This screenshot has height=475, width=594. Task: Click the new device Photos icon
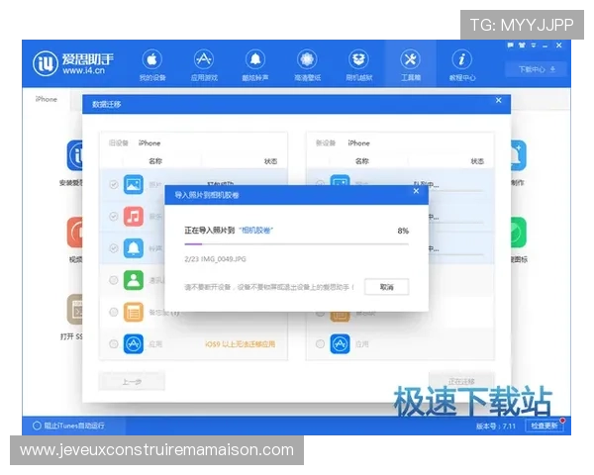pyautogui.click(x=340, y=180)
